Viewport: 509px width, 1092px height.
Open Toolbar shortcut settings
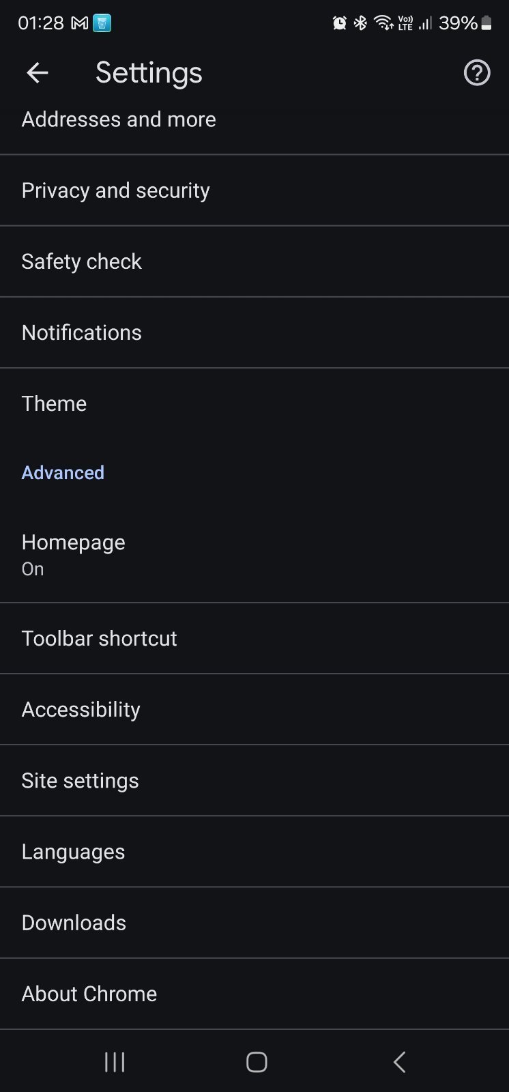point(100,638)
